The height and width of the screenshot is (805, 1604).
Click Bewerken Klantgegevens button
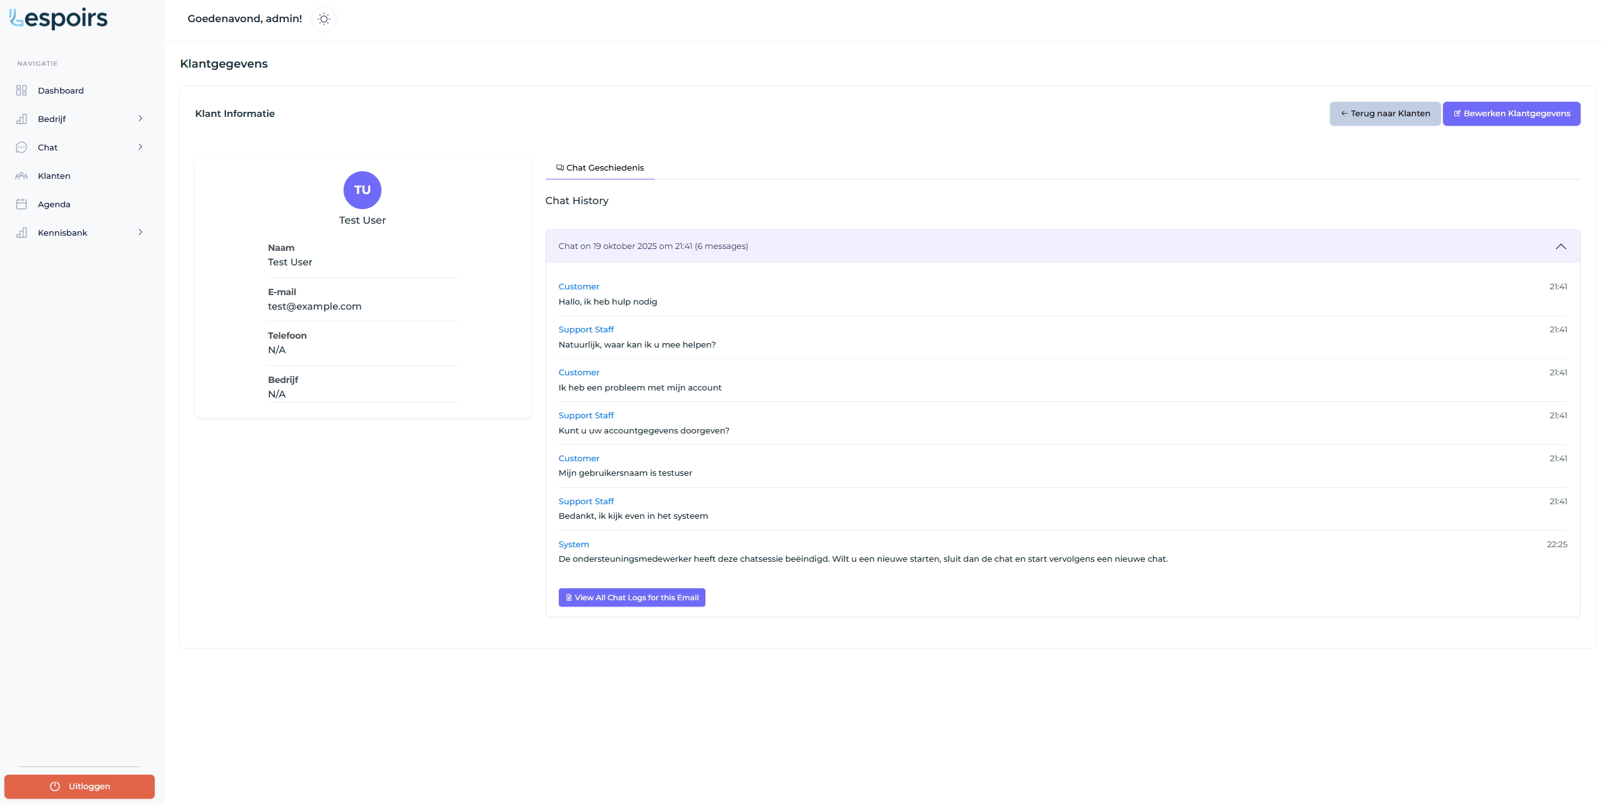[1511, 114]
